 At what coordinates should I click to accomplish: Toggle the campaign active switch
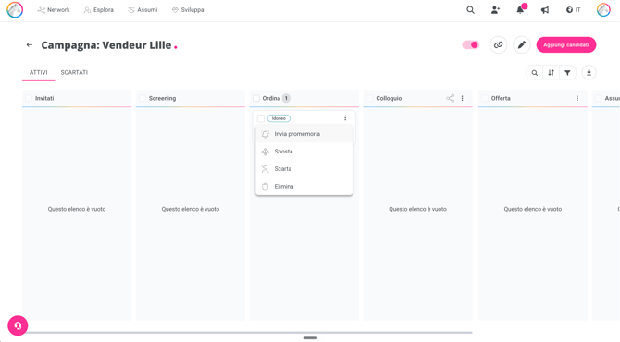(470, 45)
